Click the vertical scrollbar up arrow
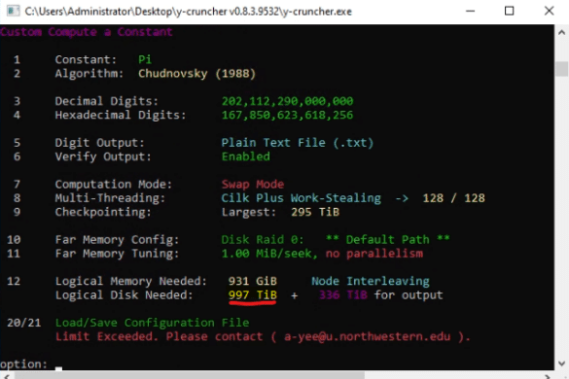 tap(562, 33)
